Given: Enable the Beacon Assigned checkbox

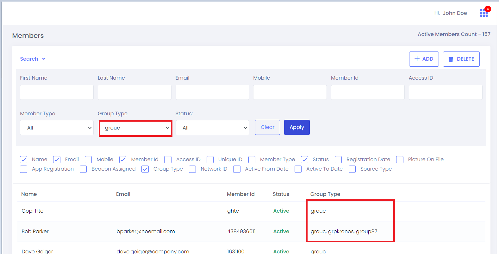Looking at the screenshot, I should (x=83, y=169).
